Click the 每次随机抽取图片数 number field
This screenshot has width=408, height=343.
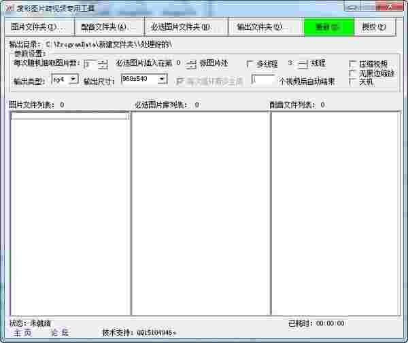point(91,64)
